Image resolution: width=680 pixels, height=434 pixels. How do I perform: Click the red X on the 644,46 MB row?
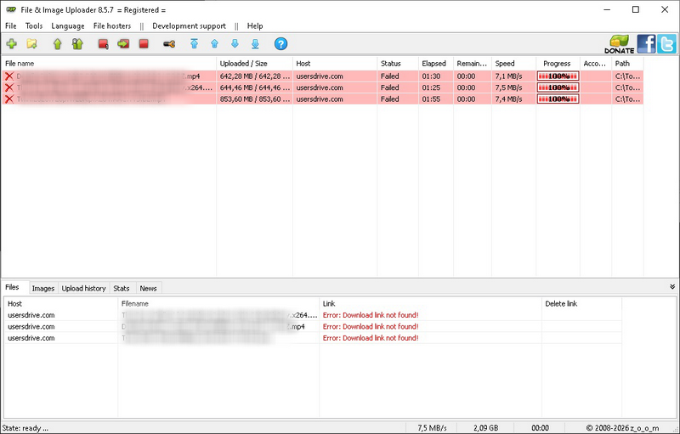click(x=9, y=87)
